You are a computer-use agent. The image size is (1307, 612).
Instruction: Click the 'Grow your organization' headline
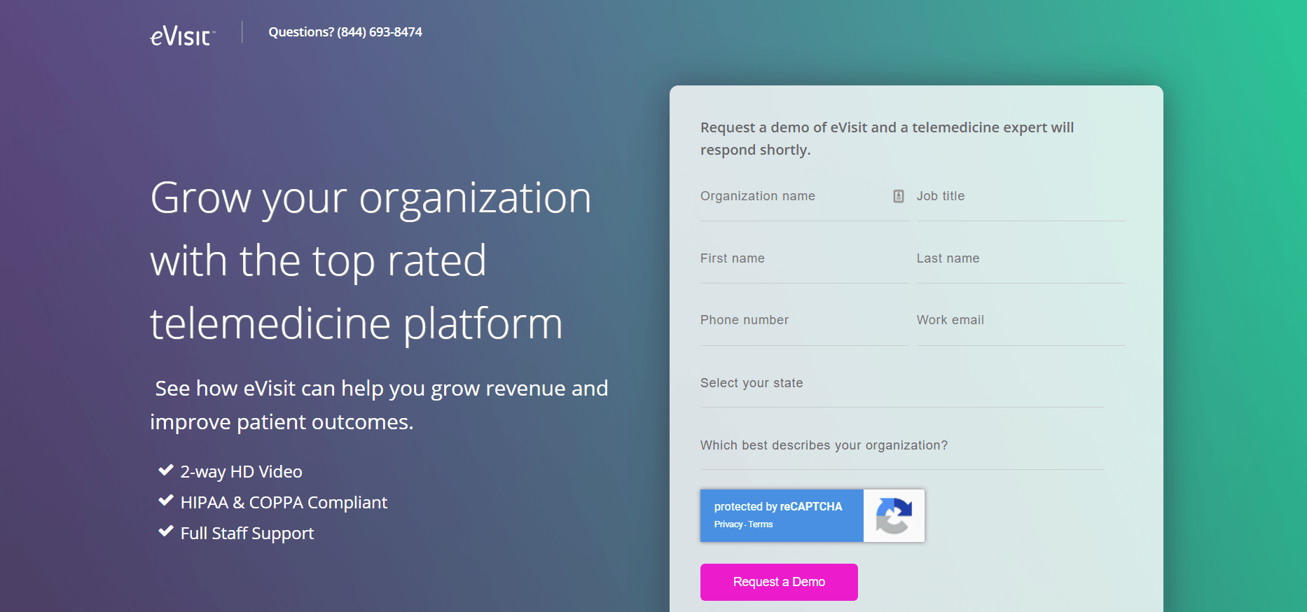[x=371, y=260]
